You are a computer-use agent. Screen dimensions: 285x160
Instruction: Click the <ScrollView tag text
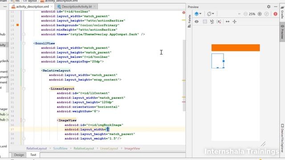point(44,44)
